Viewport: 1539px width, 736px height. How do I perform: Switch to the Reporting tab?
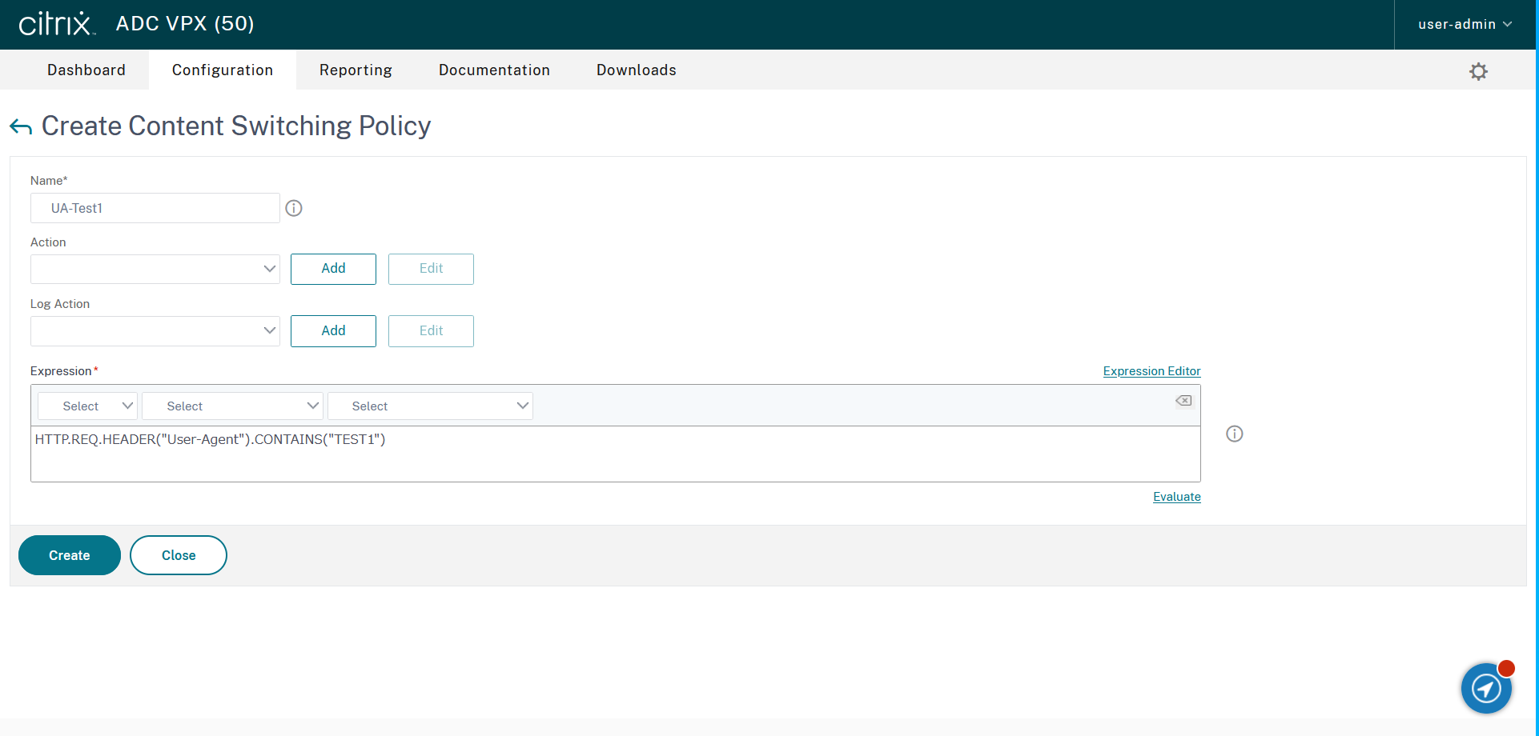356,70
